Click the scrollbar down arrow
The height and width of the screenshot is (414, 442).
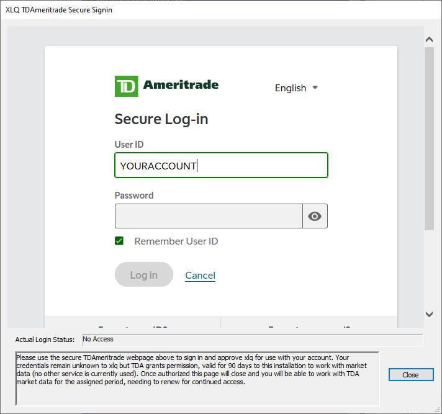(x=429, y=314)
